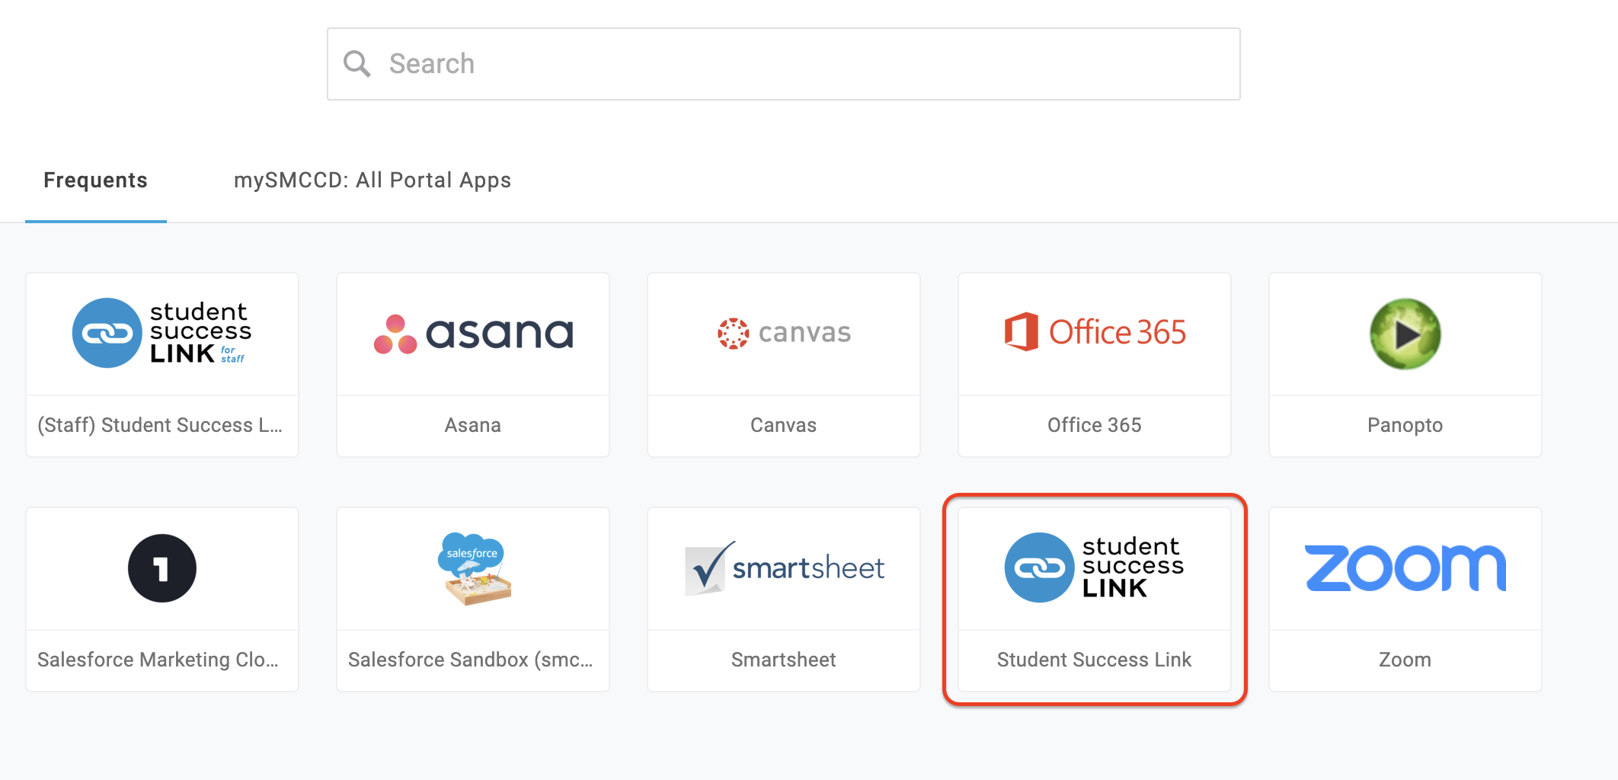Open the Staff Student Success Link logo
Image resolution: width=1618 pixels, height=780 pixels.
161,333
